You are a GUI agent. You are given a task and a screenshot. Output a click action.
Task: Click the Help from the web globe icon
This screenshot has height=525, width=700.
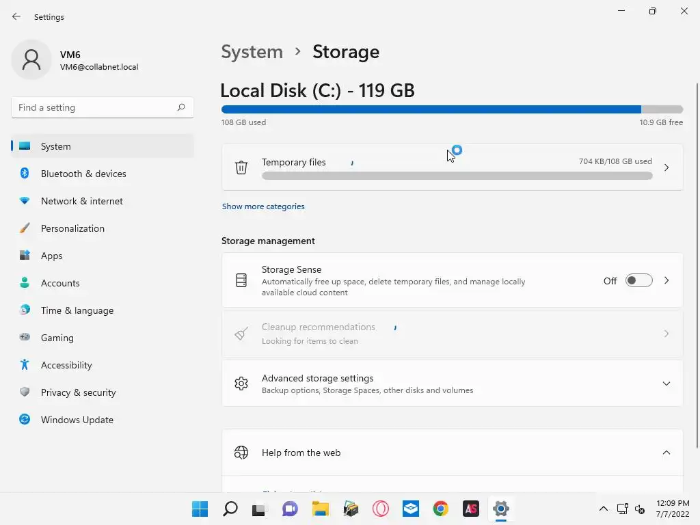[241, 453]
